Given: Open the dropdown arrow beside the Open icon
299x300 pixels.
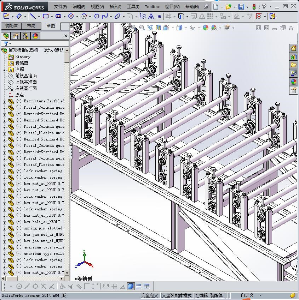Looking at the screenshot, I should tap(235, 7).
